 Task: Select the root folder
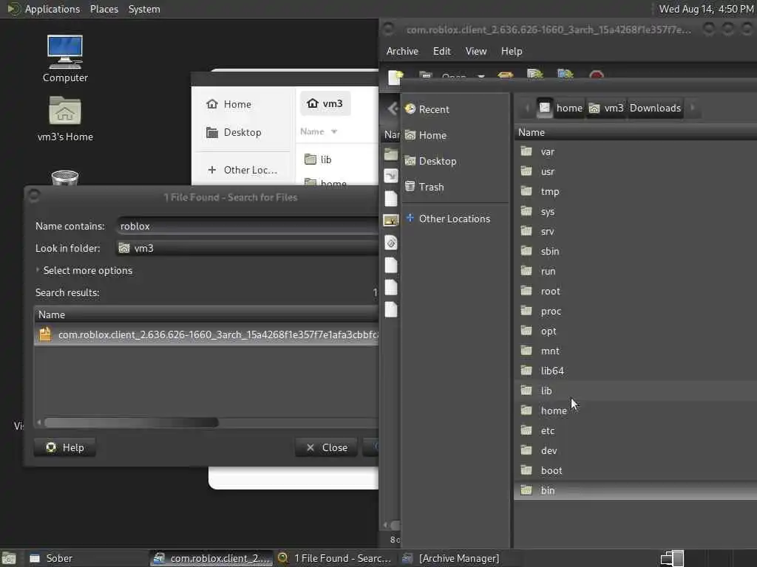[635, 291]
